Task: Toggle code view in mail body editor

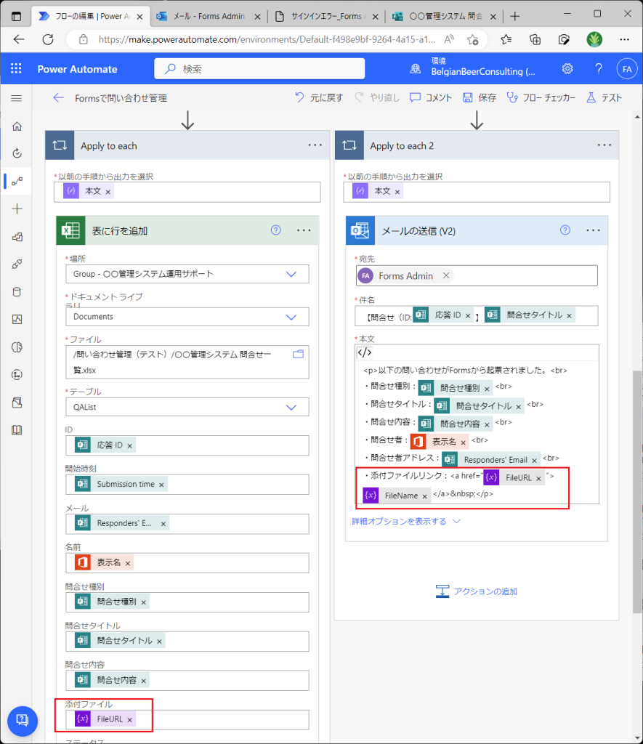Action: (365, 352)
